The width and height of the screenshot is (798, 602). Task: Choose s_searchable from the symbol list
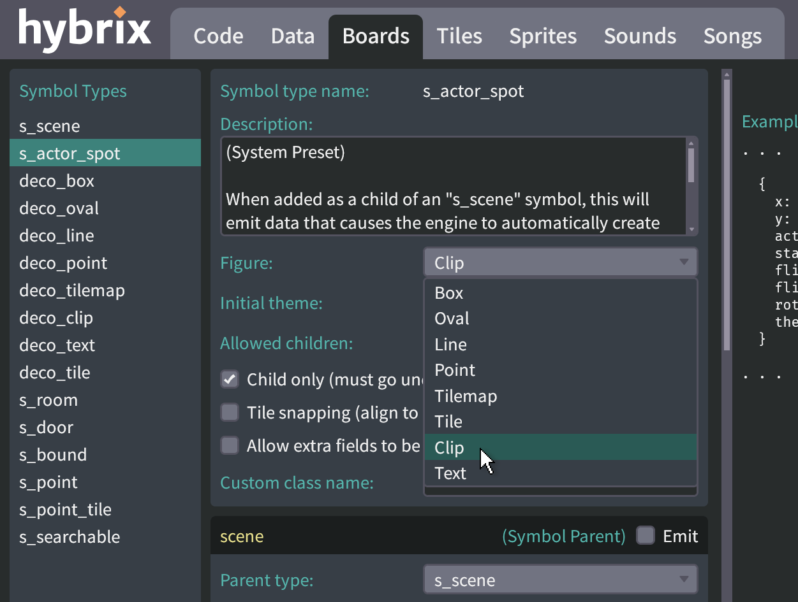[x=70, y=537]
